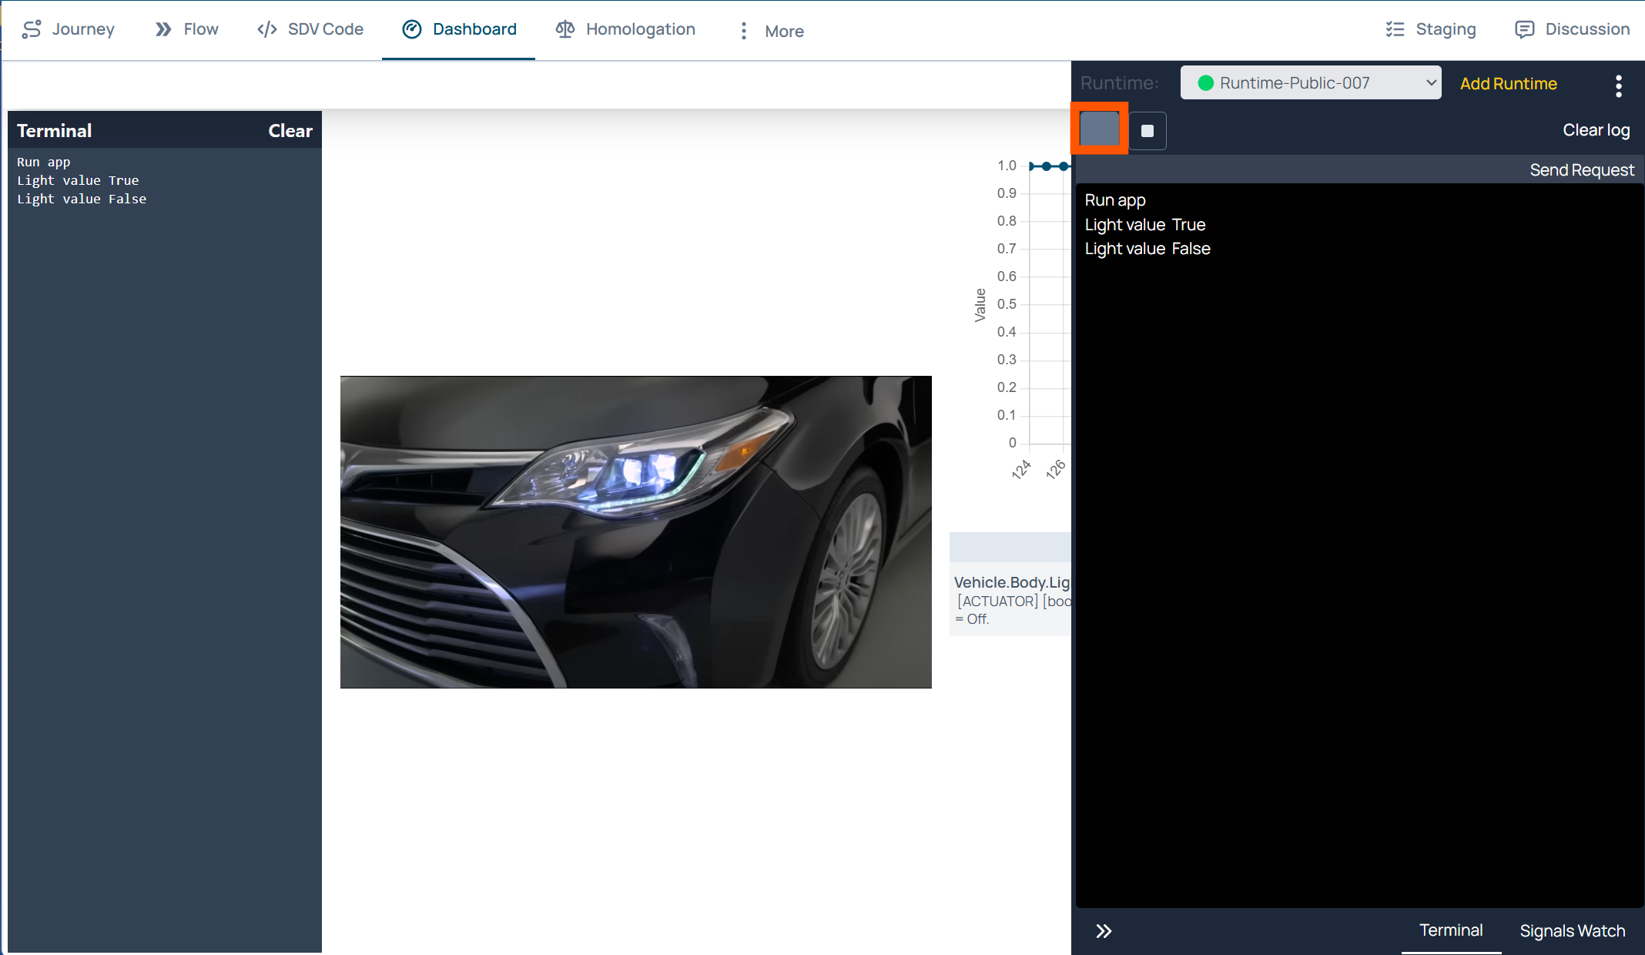Clear the left Terminal widget
This screenshot has width=1645, height=955.
click(290, 131)
